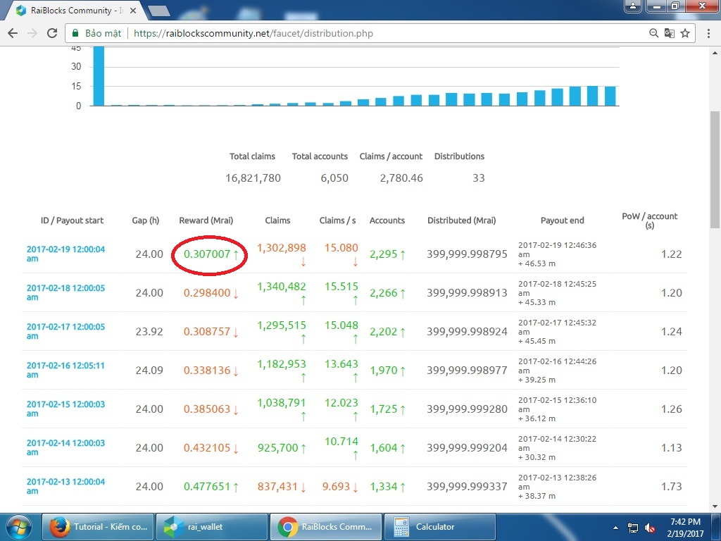Click the PoW value 1.73
721x541 pixels.
671,486
